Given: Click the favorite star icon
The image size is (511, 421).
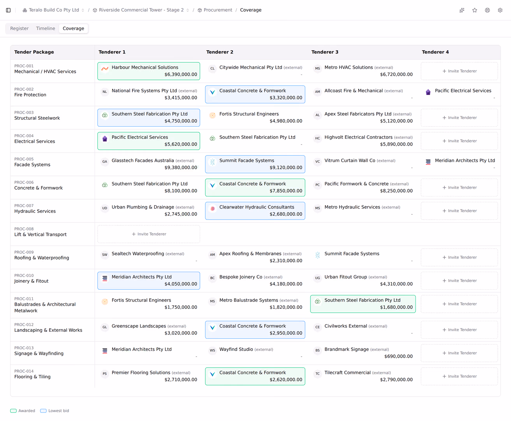Looking at the screenshot, I should tap(475, 10).
